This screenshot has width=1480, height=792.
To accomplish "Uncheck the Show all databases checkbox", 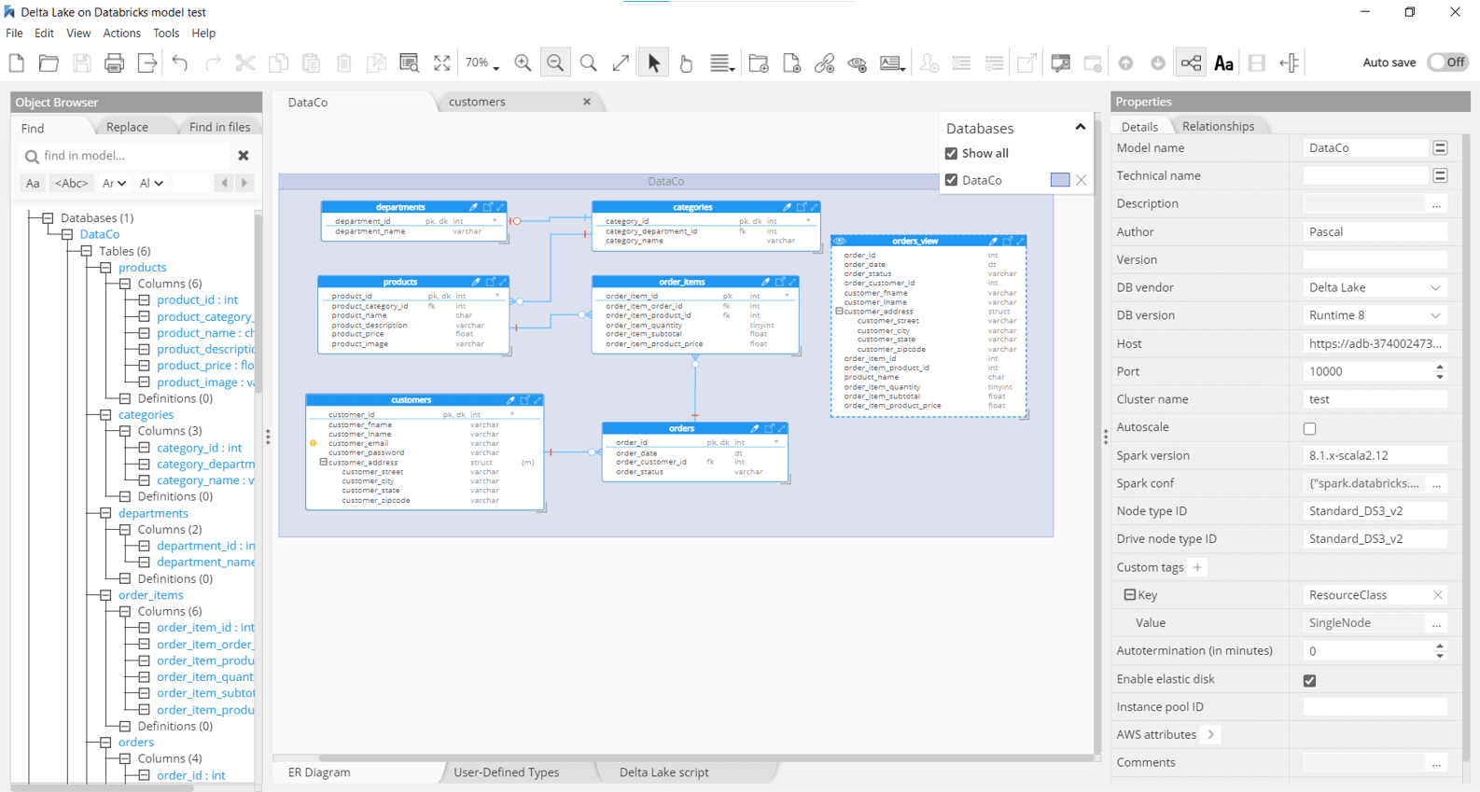I will tap(951, 153).
